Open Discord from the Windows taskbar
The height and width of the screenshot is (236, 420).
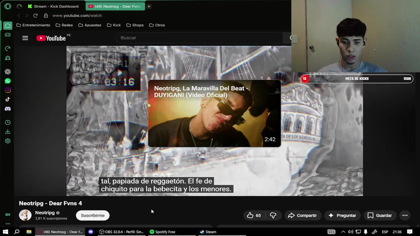coord(91,232)
